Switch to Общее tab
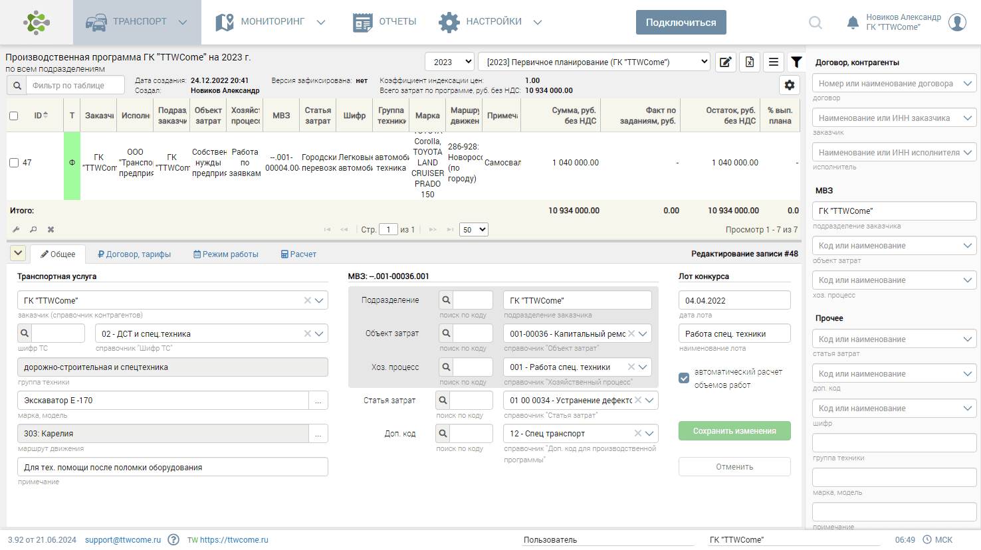981x550 pixels. pos(58,254)
